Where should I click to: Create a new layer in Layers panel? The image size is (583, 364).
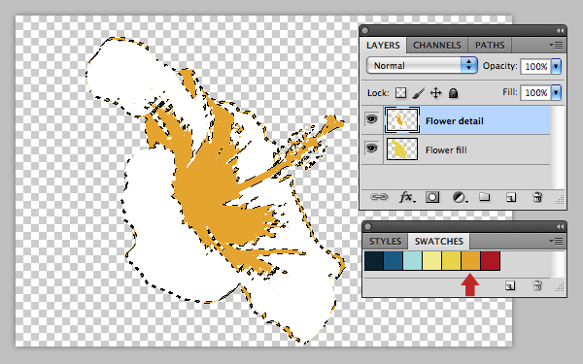tap(511, 197)
